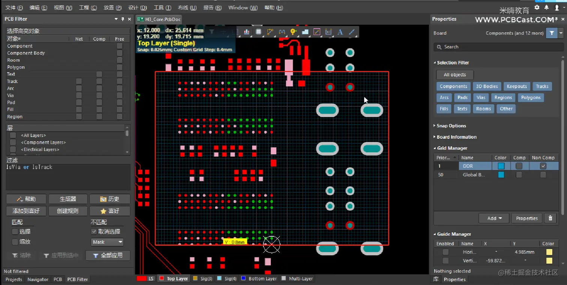
Task: Open the 历史 history button
Action: point(110,199)
